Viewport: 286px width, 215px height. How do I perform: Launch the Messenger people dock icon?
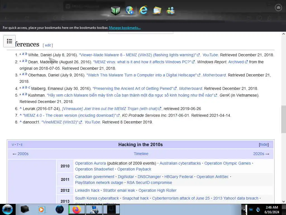[171, 11]
